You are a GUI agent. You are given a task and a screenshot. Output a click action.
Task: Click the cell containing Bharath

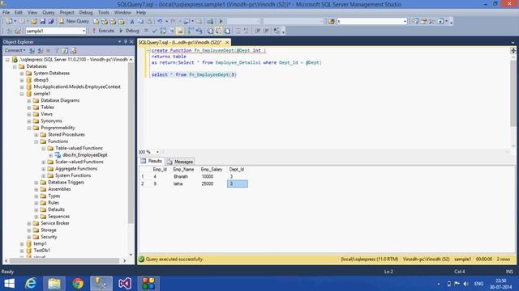tap(181, 176)
